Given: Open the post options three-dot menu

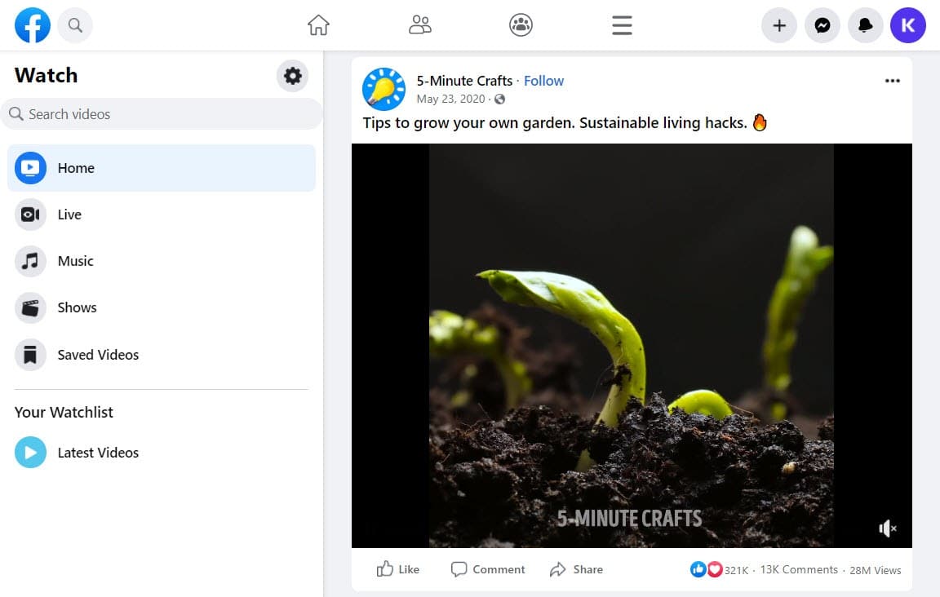Looking at the screenshot, I should pyautogui.click(x=892, y=80).
